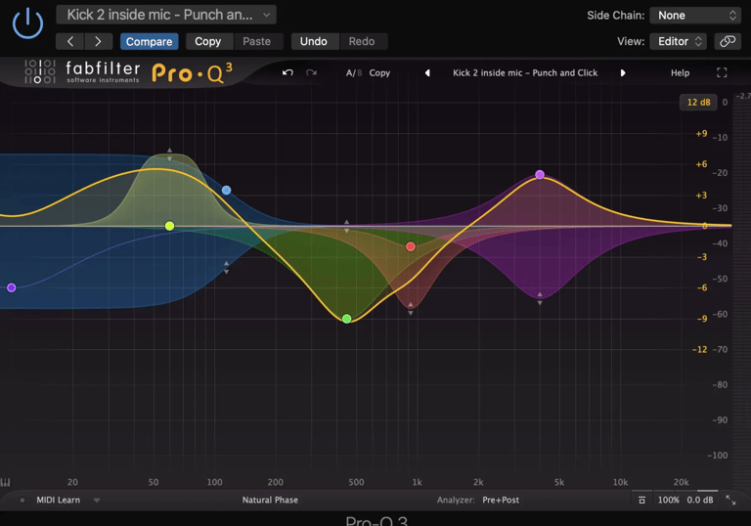The width and height of the screenshot is (751, 526).
Task: Click the dynamic range arrows above the 60 Hz band
Action: (169, 154)
